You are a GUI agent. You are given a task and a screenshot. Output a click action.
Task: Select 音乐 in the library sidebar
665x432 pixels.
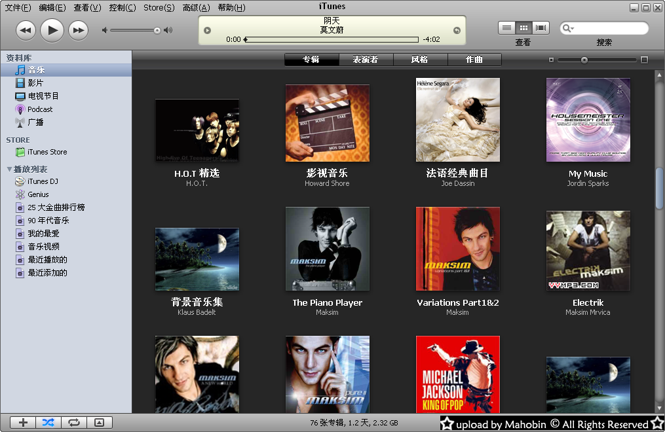point(66,70)
